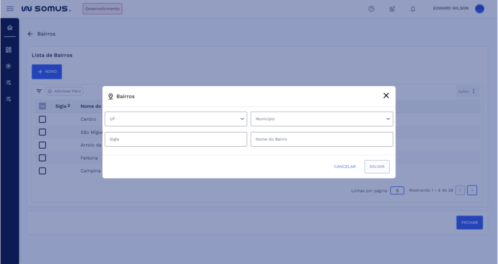Open the Ações menu
The height and width of the screenshot is (264, 498).
pos(467,91)
